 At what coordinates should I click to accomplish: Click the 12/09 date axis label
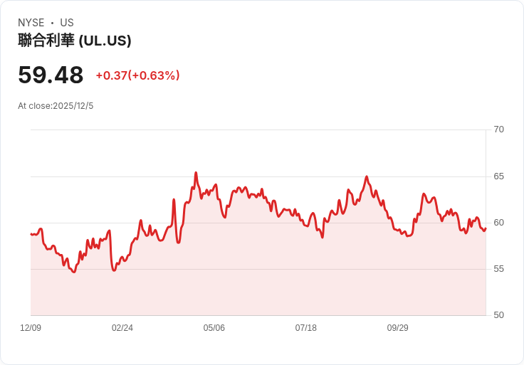(x=31, y=327)
